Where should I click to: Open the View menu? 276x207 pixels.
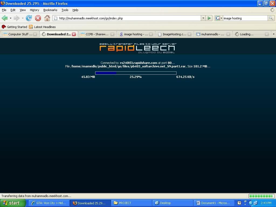[x=23, y=10]
